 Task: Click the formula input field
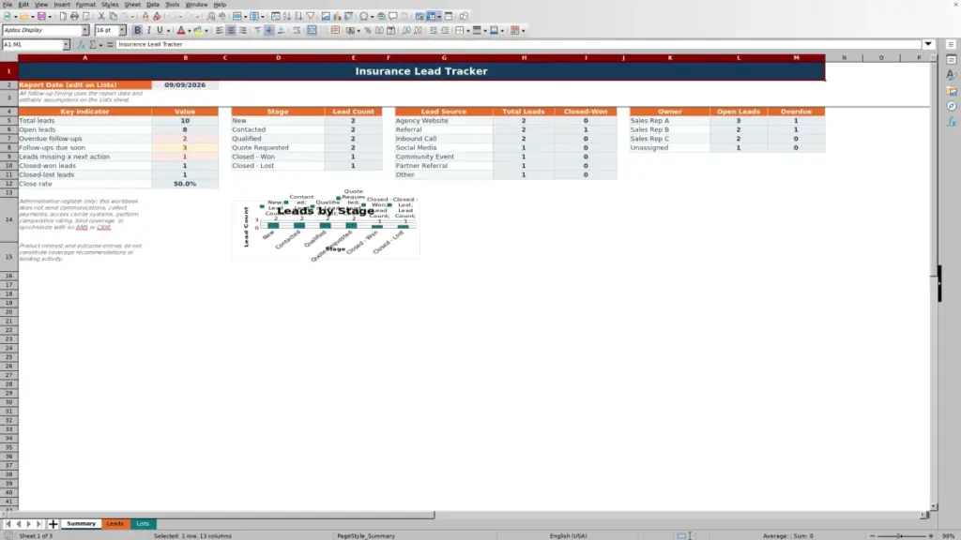tap(518, 45)
